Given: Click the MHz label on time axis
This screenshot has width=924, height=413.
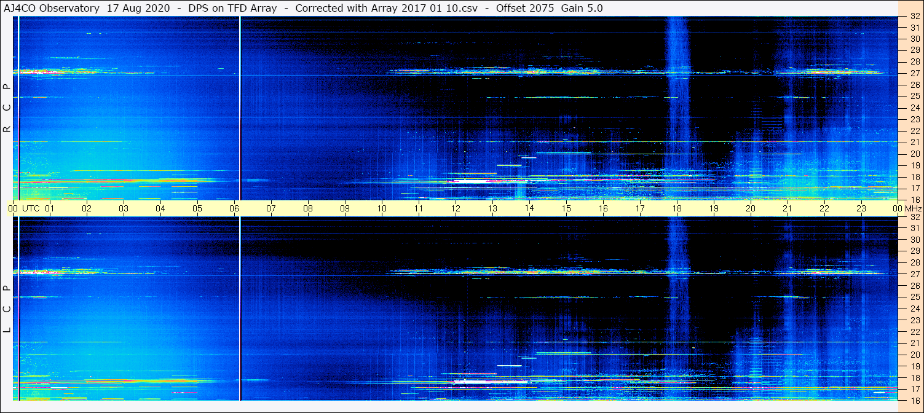Looking at the screenshot, I should [x=914, y=208].
